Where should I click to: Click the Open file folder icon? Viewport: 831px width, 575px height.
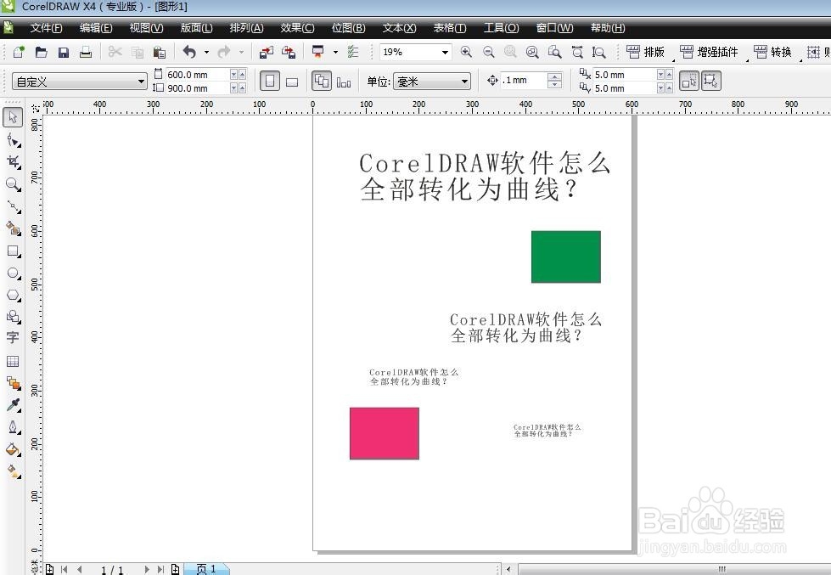point(42,52)
